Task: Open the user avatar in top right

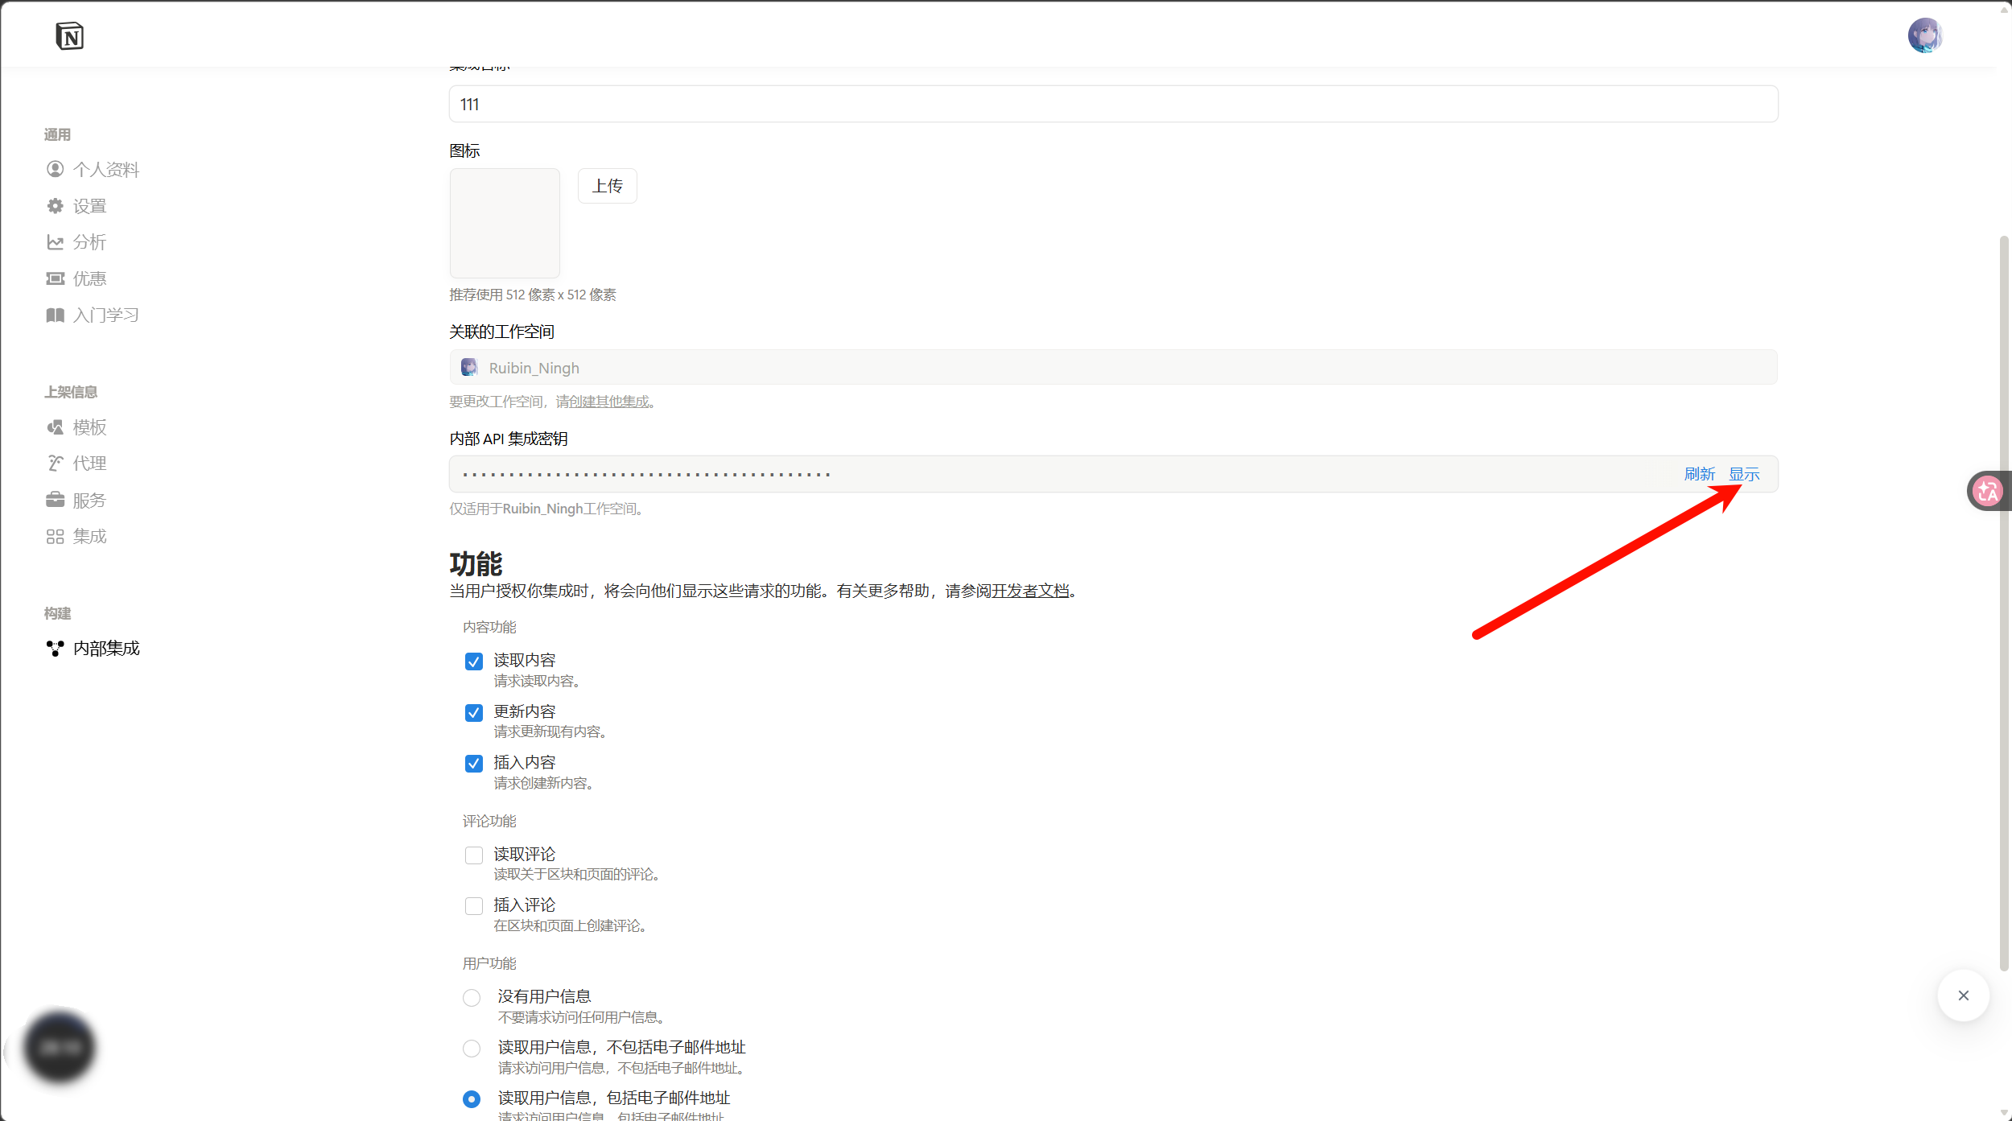Action: coord(1924,35)
